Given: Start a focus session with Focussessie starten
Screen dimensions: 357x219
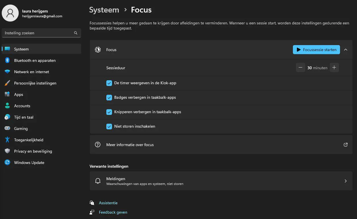Looking at the screenshot, I should pos(316,50).
